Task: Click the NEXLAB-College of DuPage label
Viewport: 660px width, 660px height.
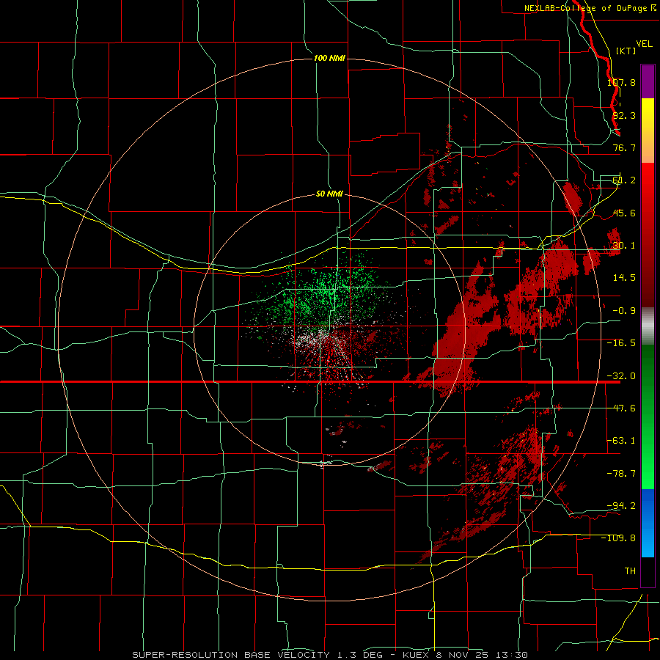Action: pyautogui.click(x=590, y=8)
